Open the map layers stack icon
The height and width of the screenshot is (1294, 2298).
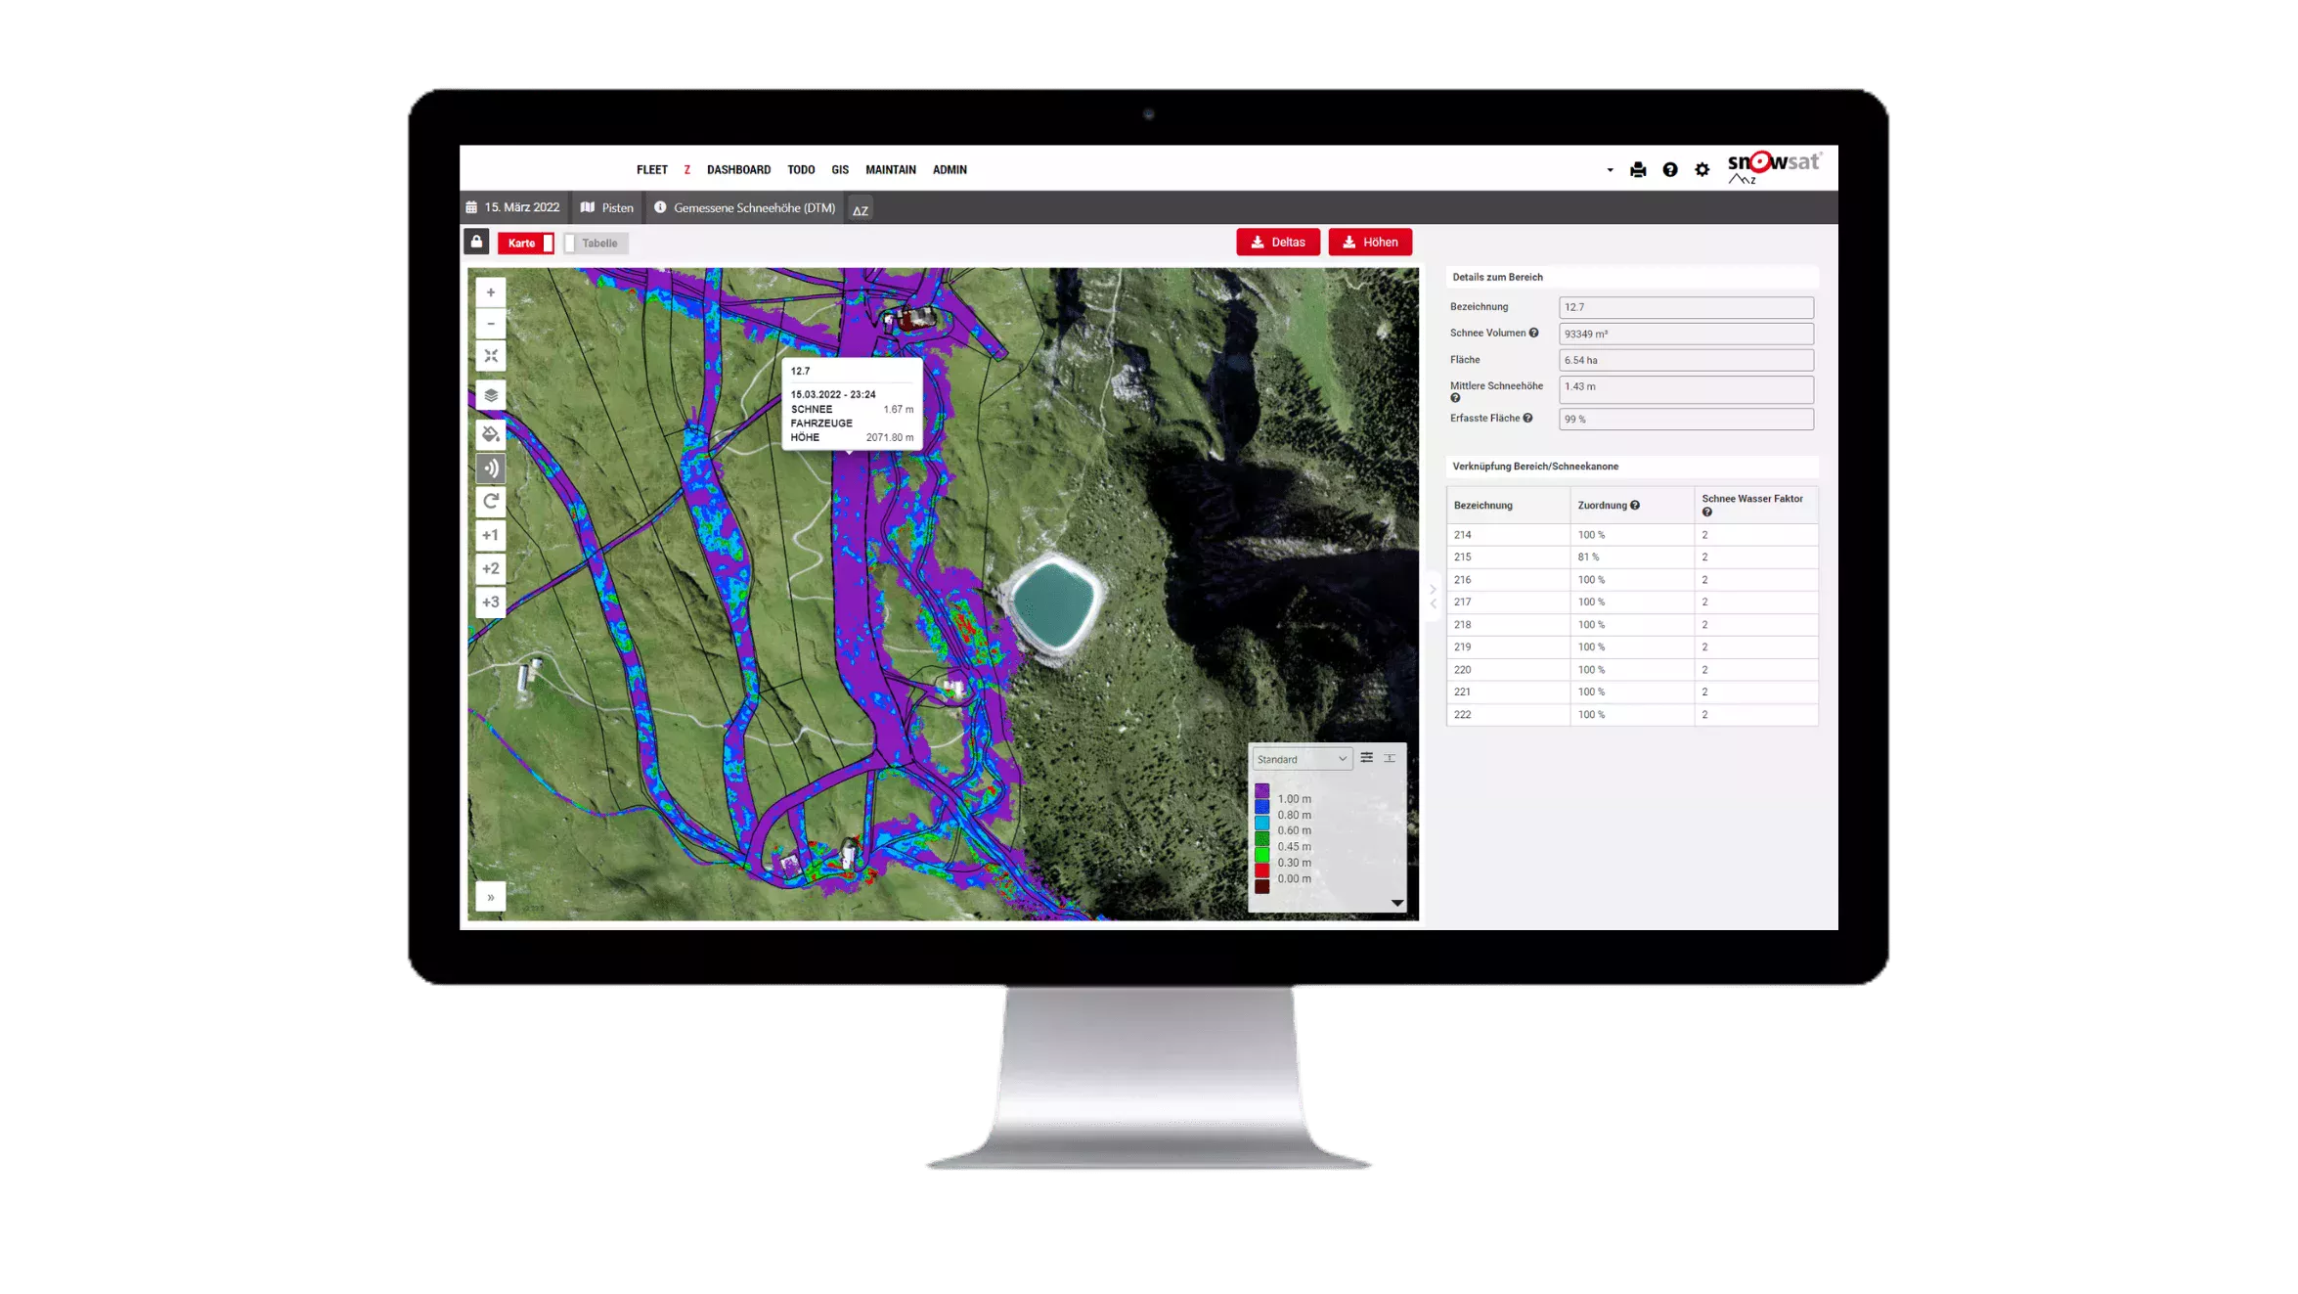point(491,395)
